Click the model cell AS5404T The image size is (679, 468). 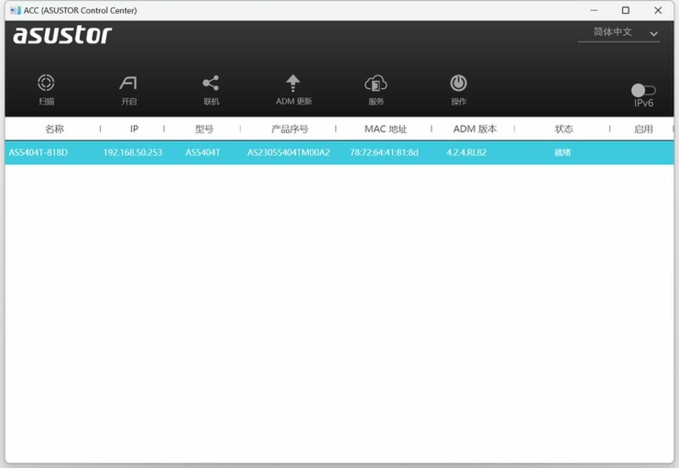pyautogui.click(x=203, y=153)
